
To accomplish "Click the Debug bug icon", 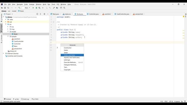I will [36, 8].
